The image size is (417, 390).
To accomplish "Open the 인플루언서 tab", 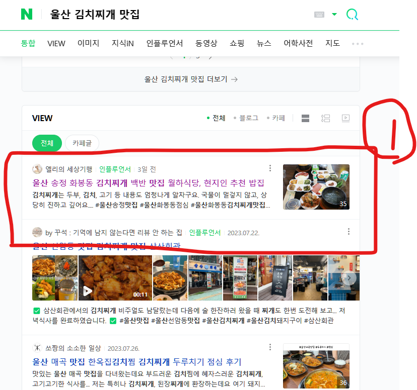I will click(164, 43).
